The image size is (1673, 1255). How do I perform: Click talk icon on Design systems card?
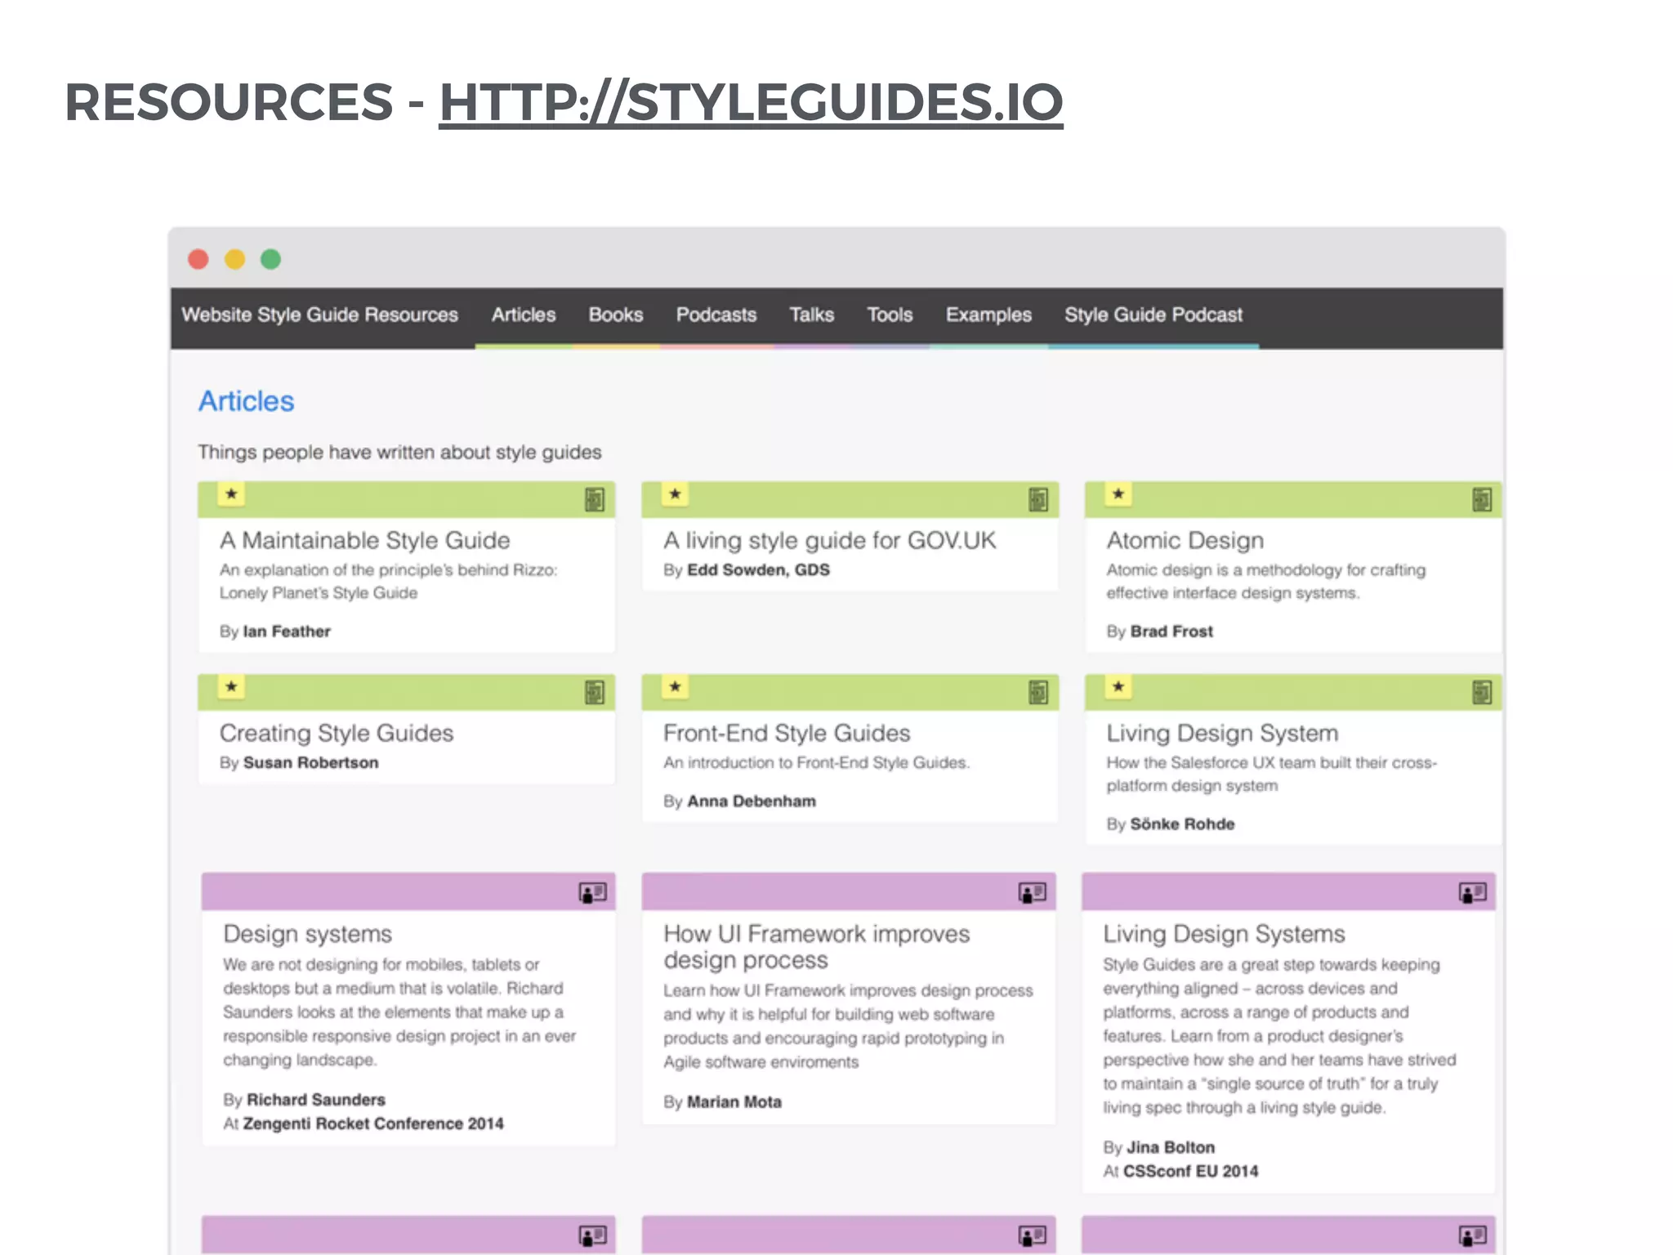click(x=593, y=892)
